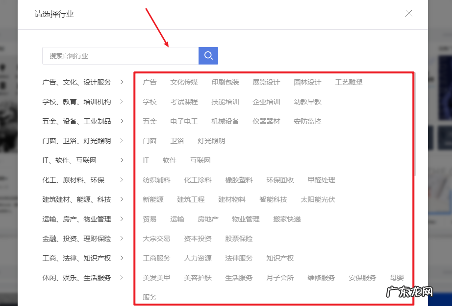Click the 房地产 industry link
Image resolution: width=452 pixels, height=306 pixels.
[x=207, y=219]
